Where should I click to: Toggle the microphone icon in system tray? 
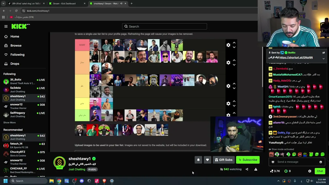pos(295,181)
